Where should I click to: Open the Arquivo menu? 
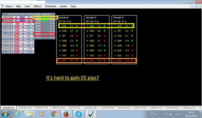coord(9,6)
